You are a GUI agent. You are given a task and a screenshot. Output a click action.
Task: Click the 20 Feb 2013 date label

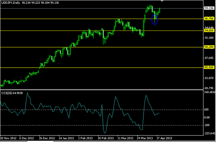tap(105, 138)
